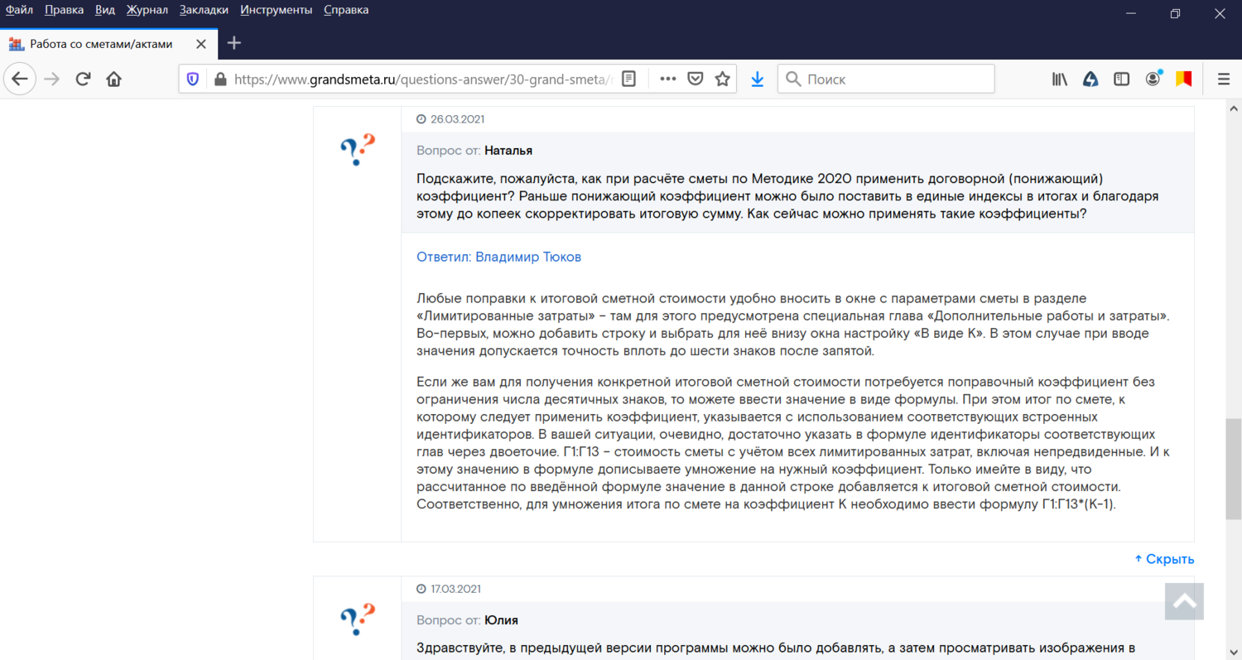Viewport: 1242px width, 660px height.
Task: Open the blue triangular extension icon
Action: click(x=1090, y=79)
